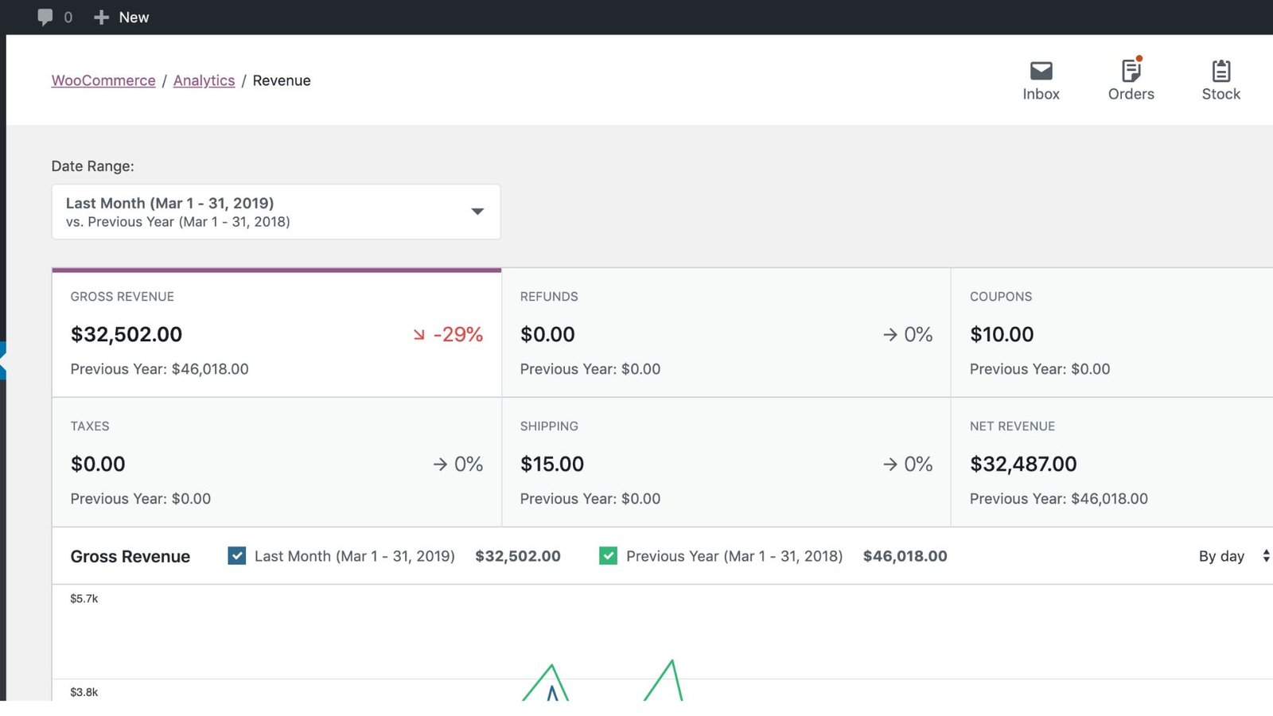Toggle the Previous Year (Mar 1 - 31, 2018) checkbox
This screenshot has height=716, width=1273.
coord(609,556)
